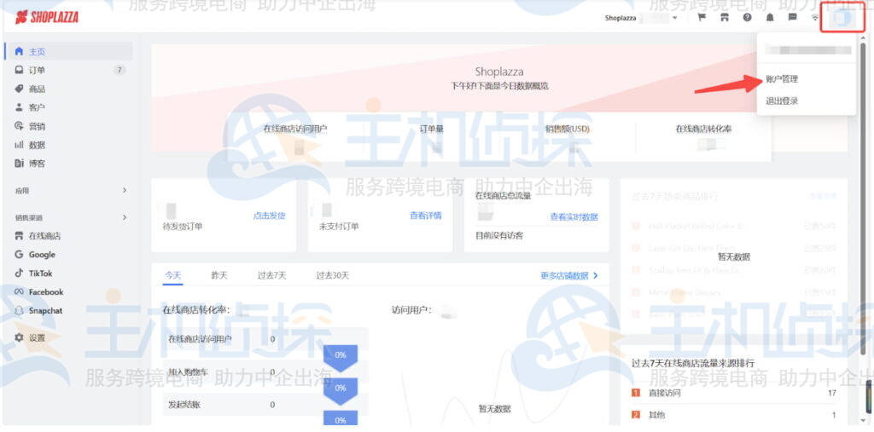The image size is (874, 432).
Task: Click the 在线商店 storefront icon in sidebar
Action: [x=19, y=236]
